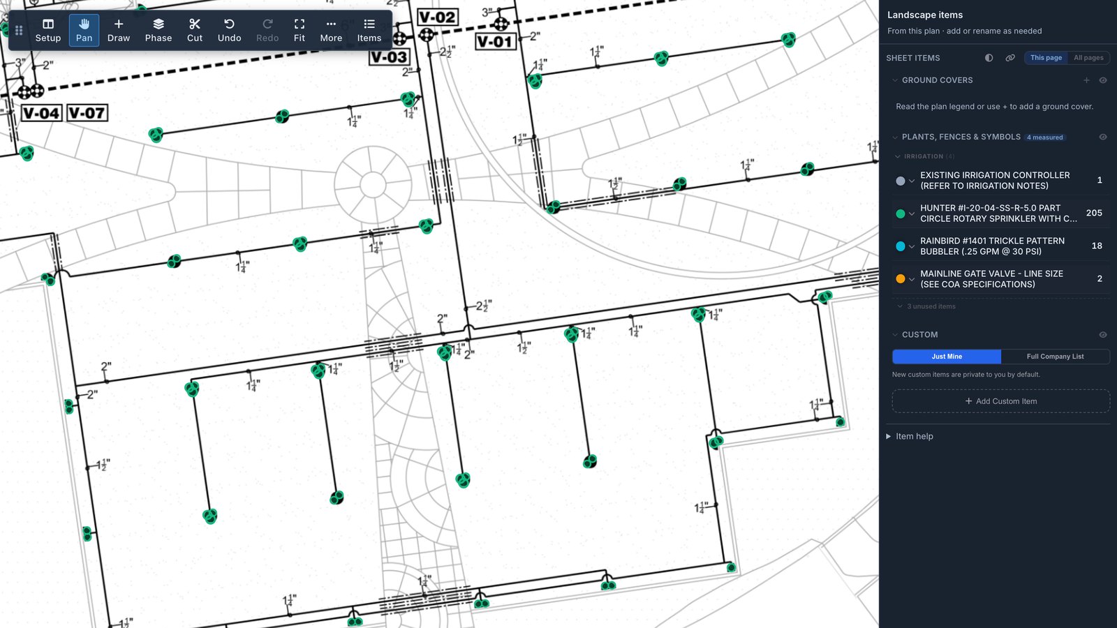Choose the Cut scissors tool
Viewport: 1117px width, 628px height.
195,31
